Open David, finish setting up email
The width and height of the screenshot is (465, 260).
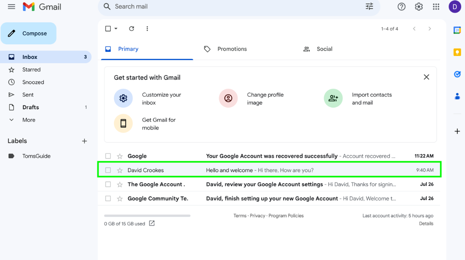pos(269,199)
